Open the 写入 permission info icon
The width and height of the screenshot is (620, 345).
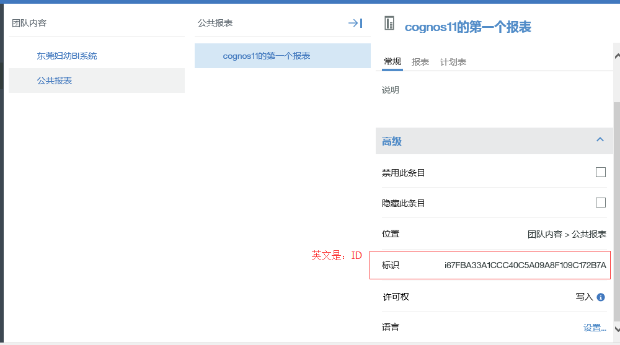tap(601, 297)
